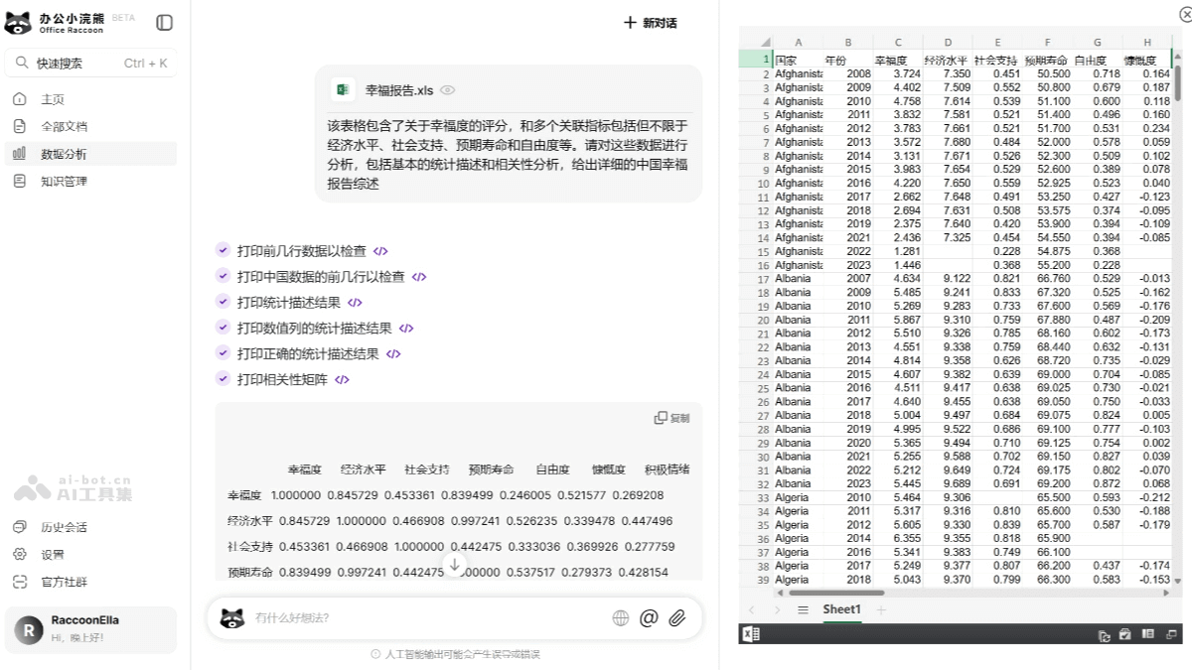This screenshot has width=1192, height=670.
Task: Click the spell-check icon in the status bar
Action: pyautogui.click(x=1124, y=634)
